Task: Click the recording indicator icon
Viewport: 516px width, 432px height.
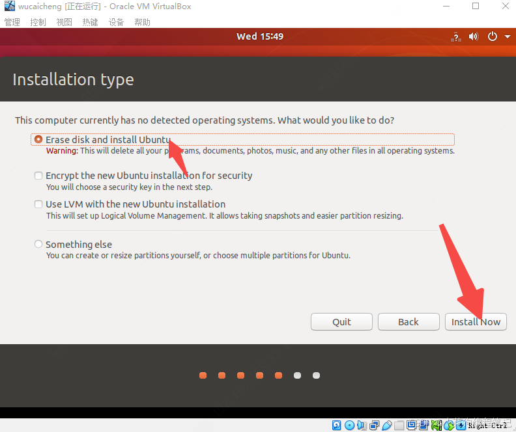Action: tap(425, 425)
